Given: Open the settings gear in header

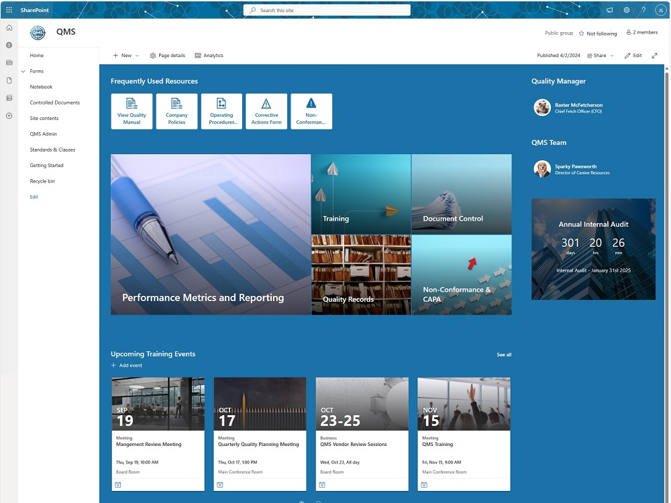Looking at the screenshot, I should click(627, 10).
